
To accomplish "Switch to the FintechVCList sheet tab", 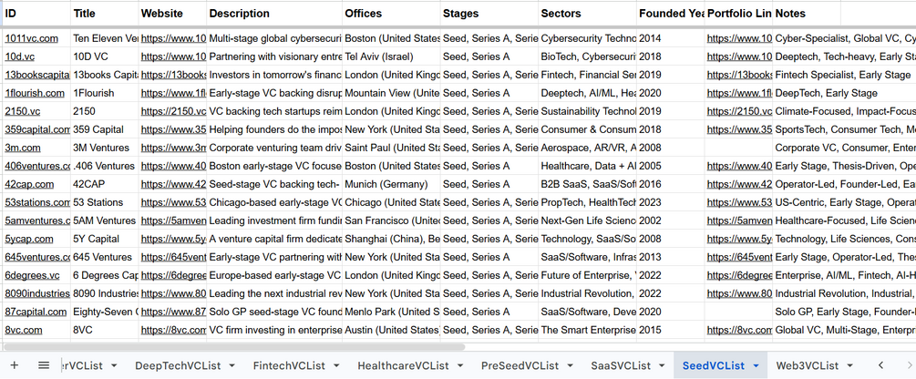I will (289, 365).
